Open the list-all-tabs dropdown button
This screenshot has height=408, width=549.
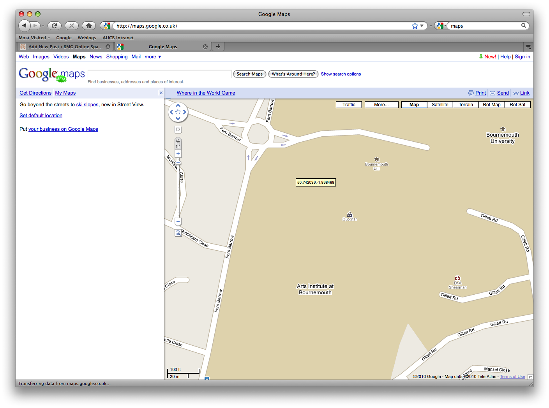tap(528, 47)
